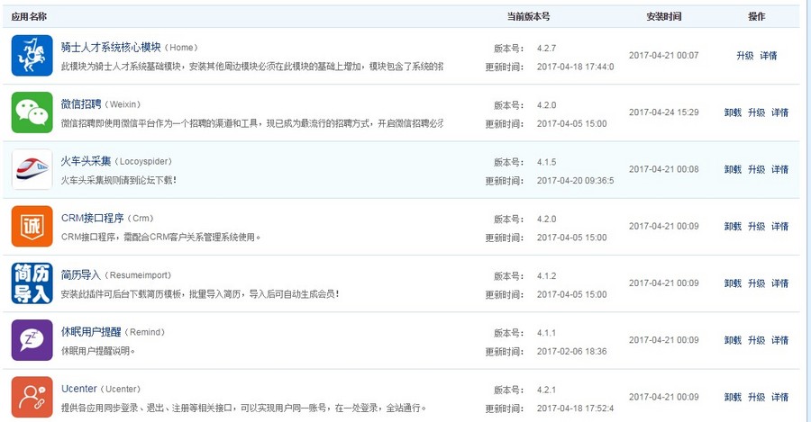Screen dimensions: 811x422
Task: Click 详情 for 骑士人才系统核心模块
Action: 769,55
